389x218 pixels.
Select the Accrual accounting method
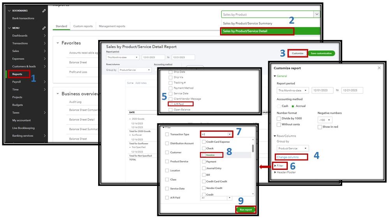click(x=293, y=106)
